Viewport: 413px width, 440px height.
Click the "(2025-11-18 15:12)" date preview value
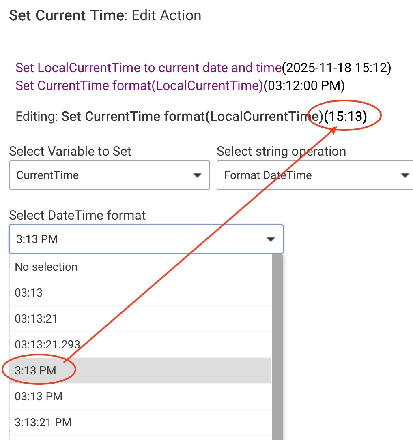pos(336,68)
